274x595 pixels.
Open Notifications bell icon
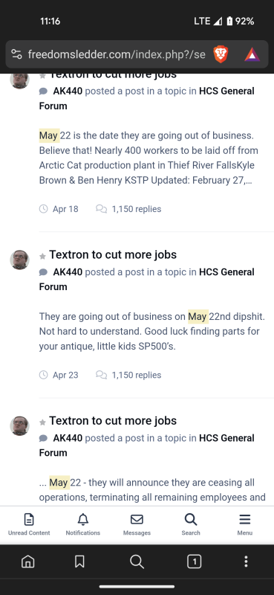(82, 524)
